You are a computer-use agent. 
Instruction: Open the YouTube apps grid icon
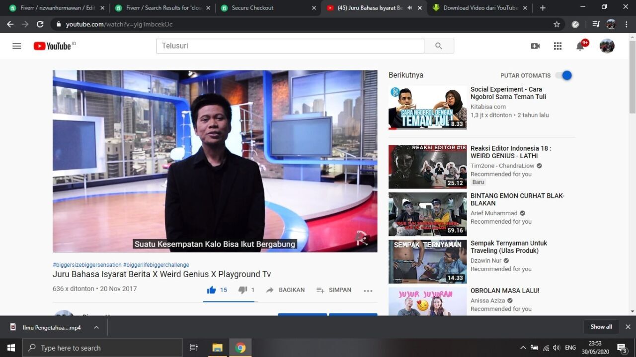[x=557, y=46]
